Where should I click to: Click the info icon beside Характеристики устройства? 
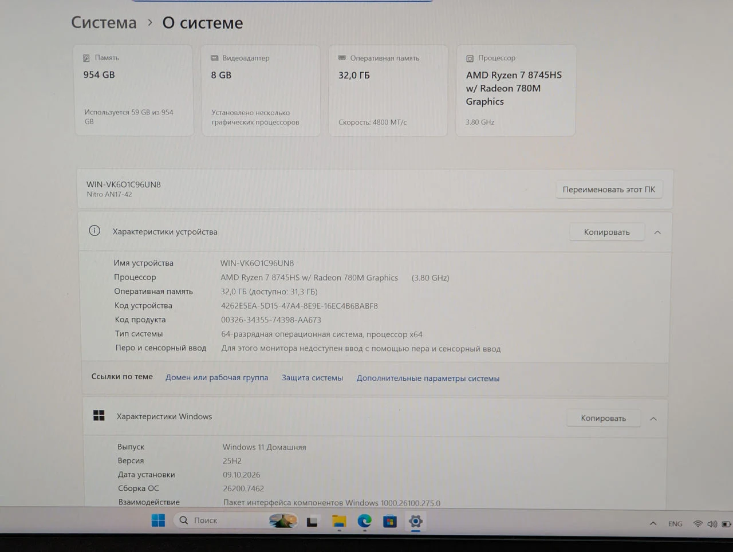94,231
